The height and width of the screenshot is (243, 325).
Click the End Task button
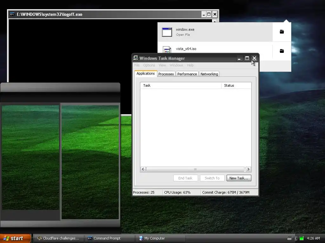pyautogui.click(x=185, y=178)
